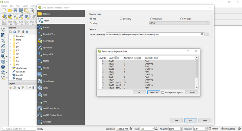The width and height of the screenshot is (242, 131).
Task: Click New temporary scratch layer icon
Action: point(27,16)
